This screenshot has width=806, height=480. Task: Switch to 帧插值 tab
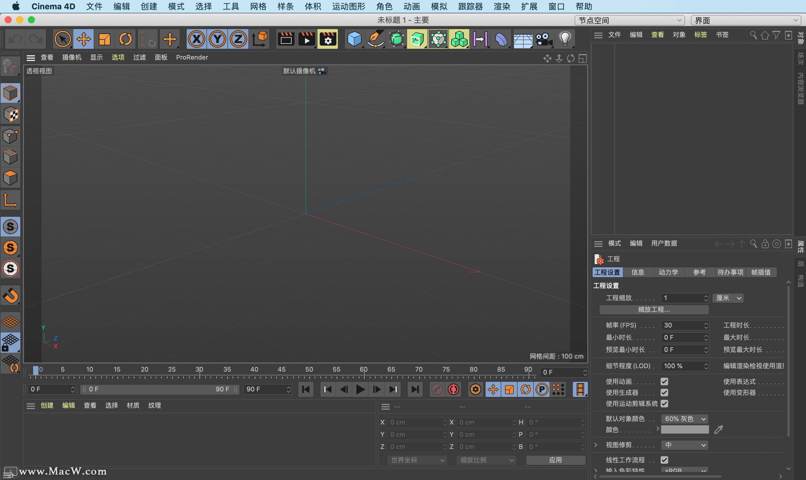(761, 272)
